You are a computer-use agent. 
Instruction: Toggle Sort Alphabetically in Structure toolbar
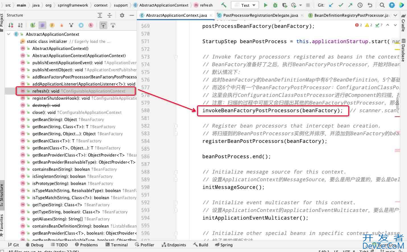20,25
